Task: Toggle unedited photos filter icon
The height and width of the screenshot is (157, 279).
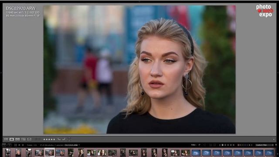Action: (214, 145)
